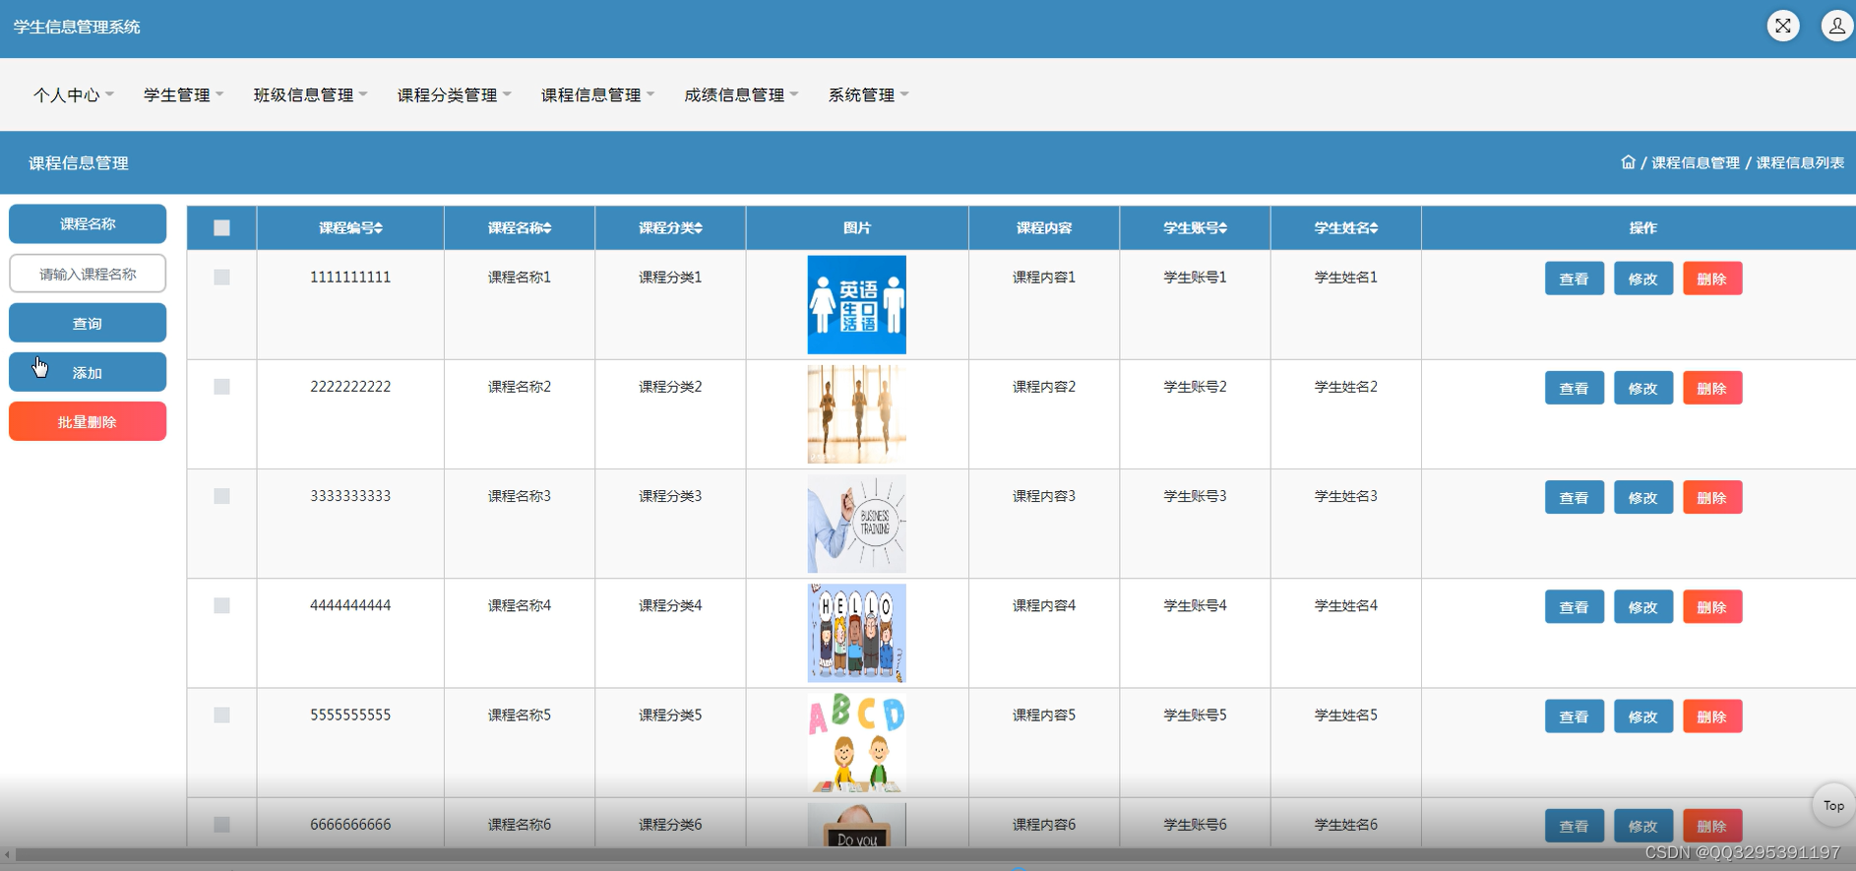This screenshot has height=871, width=1856.
Task: Click the scrollbar left arrow
Action: (8, 854)
